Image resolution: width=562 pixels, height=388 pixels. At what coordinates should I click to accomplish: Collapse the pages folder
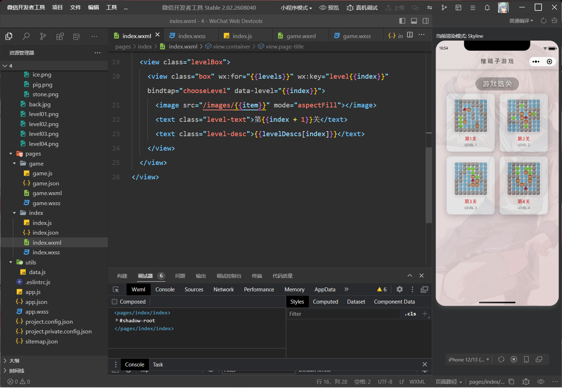[11, 154]
